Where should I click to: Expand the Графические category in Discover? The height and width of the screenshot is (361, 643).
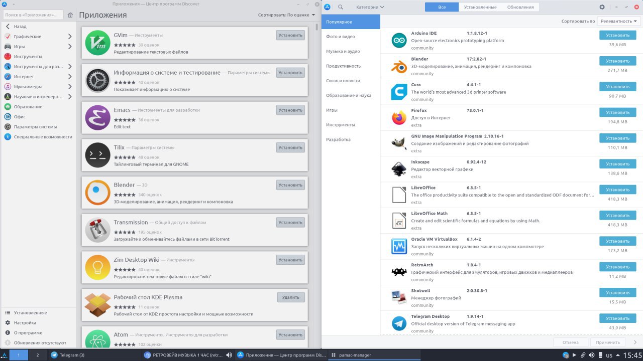(x=70, y=37)
